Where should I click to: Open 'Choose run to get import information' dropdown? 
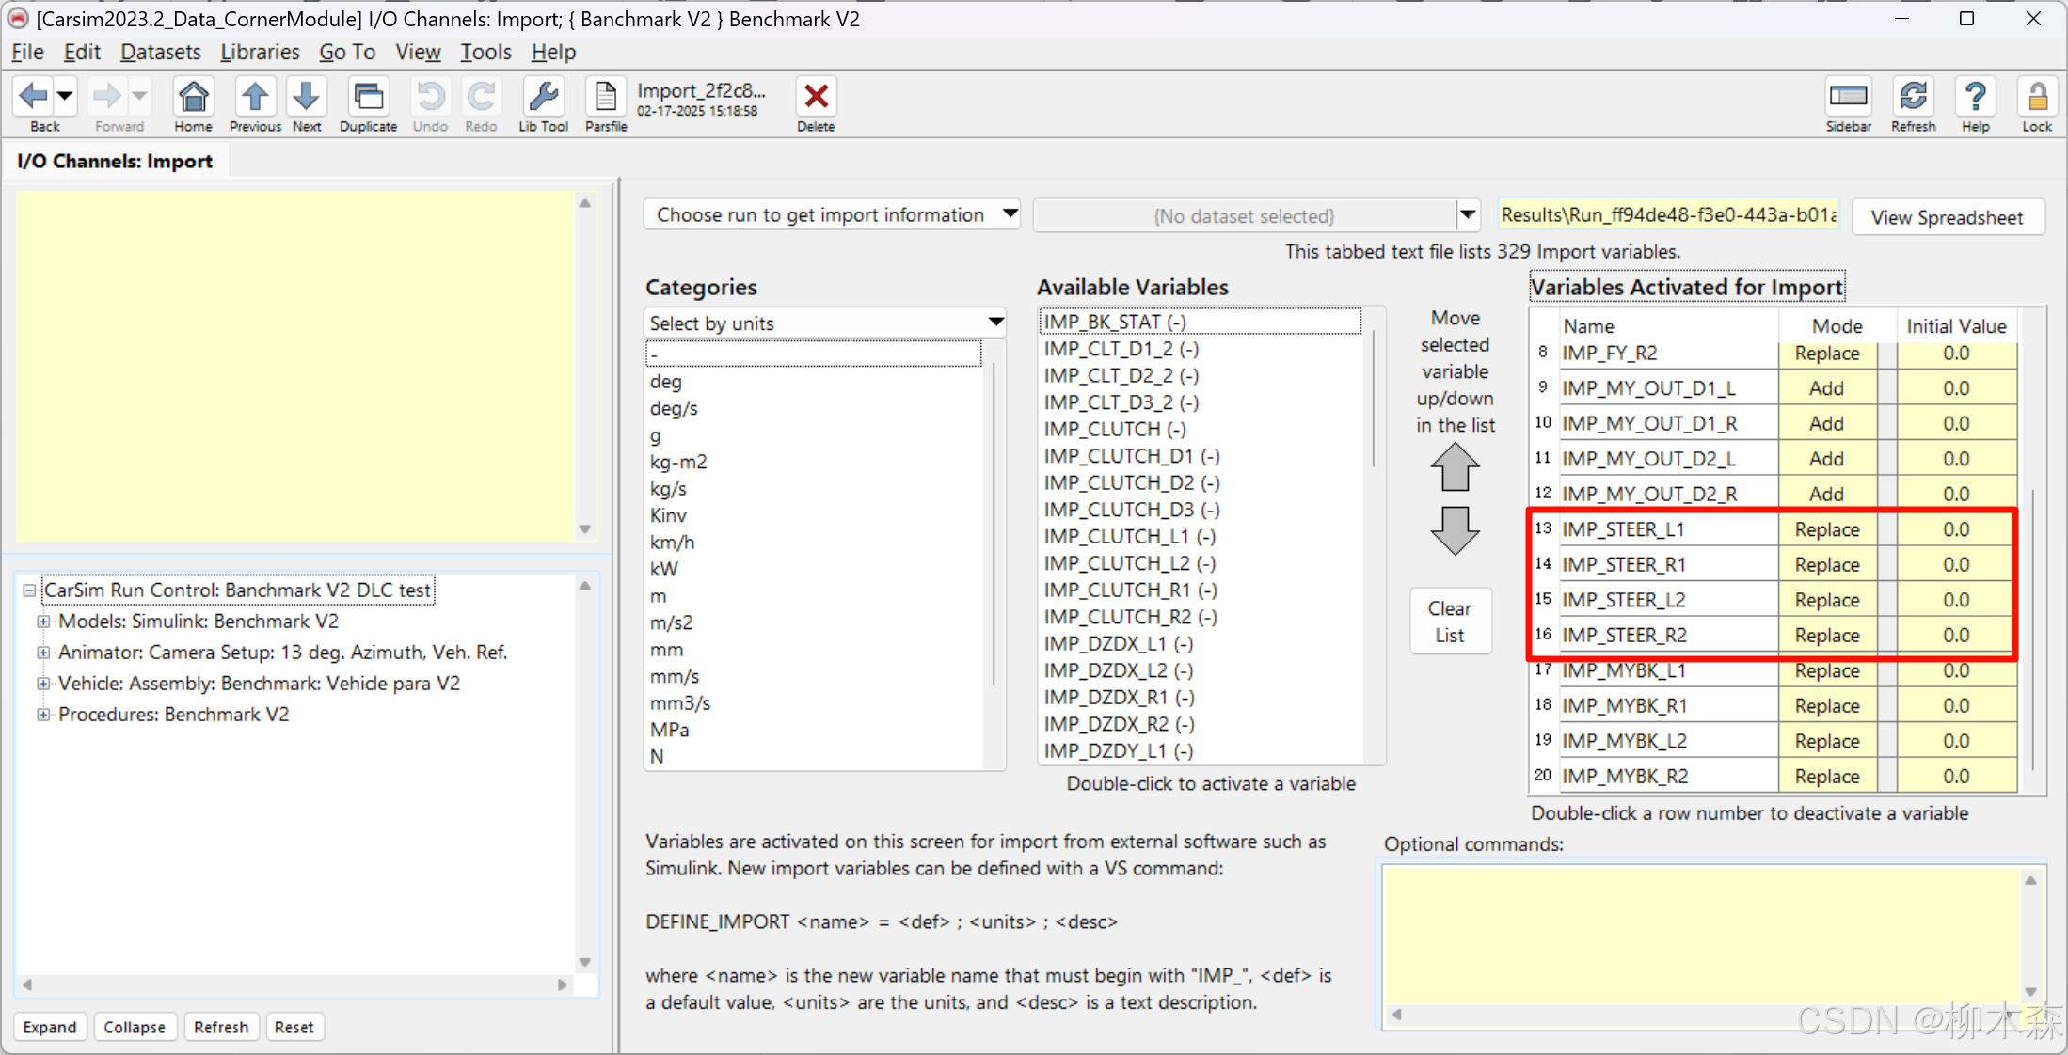1010,214
